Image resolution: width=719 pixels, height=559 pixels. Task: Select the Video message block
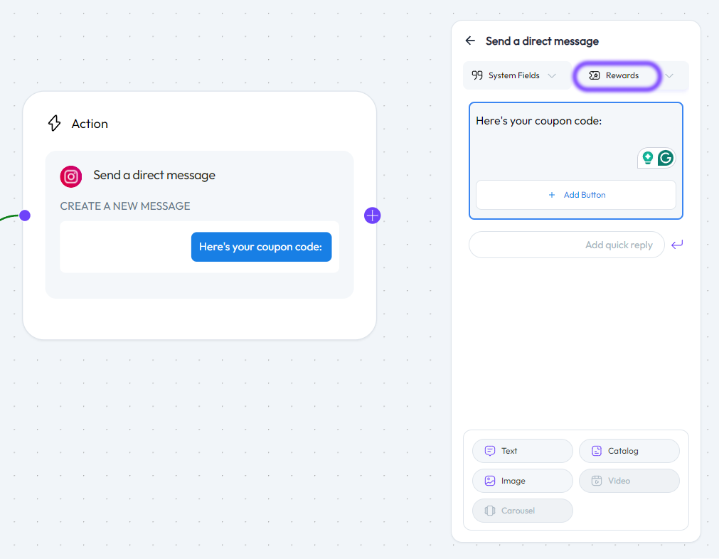tap(629, 481)
